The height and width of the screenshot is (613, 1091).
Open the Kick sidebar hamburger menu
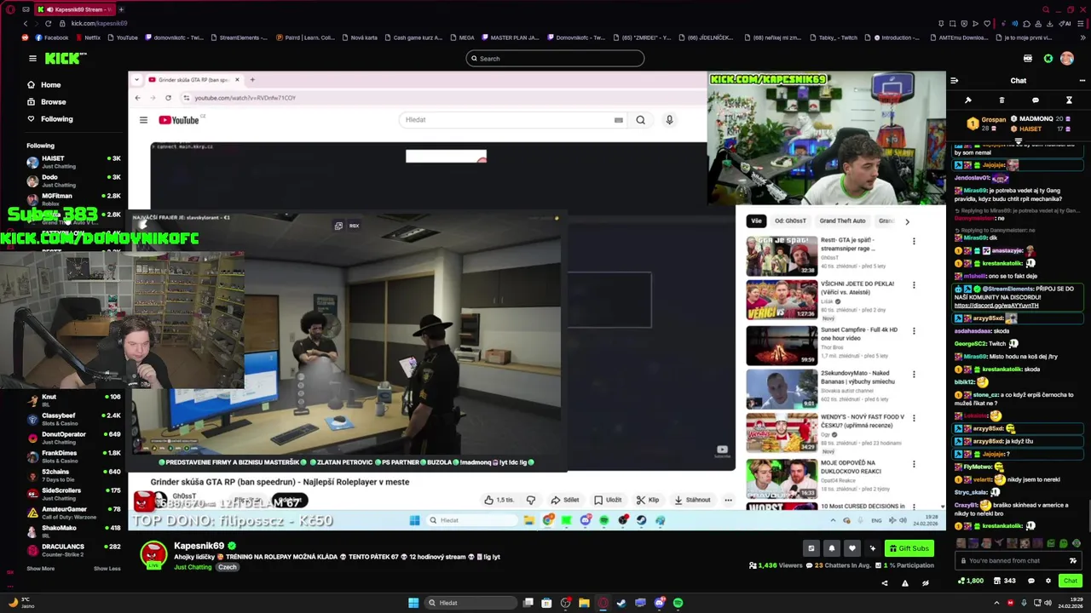(32, 59)
